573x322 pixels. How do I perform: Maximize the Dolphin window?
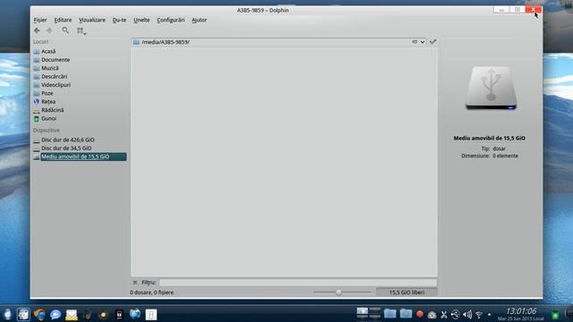click(517, 10)
